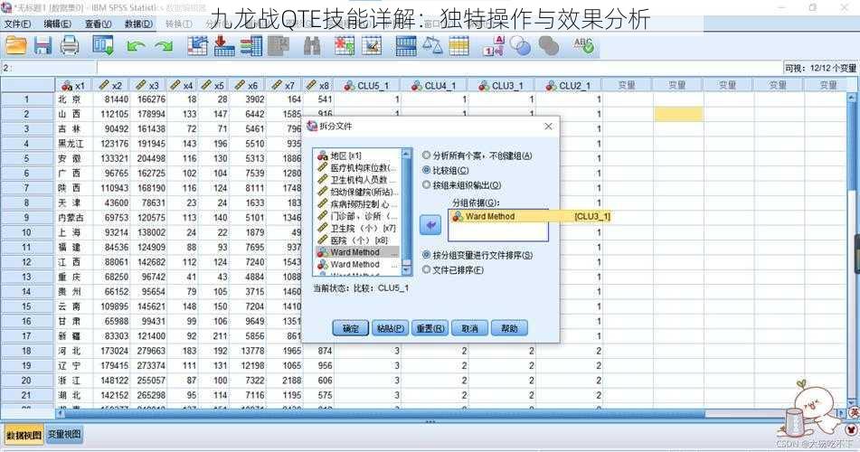Click the Weight cases scales icon
Screen dimensions: 860x452
coord(433,45)
